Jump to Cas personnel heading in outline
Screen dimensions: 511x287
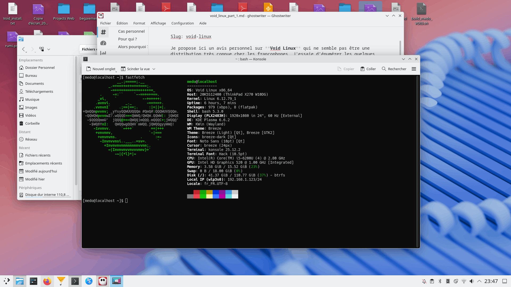point(131,31)
